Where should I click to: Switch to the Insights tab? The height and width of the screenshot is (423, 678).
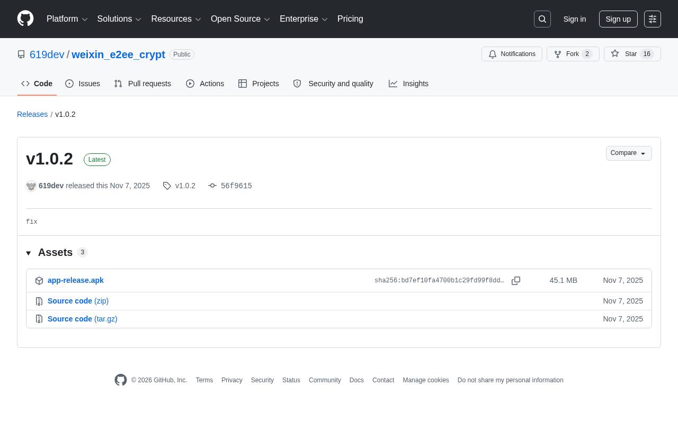click(408, 84)
